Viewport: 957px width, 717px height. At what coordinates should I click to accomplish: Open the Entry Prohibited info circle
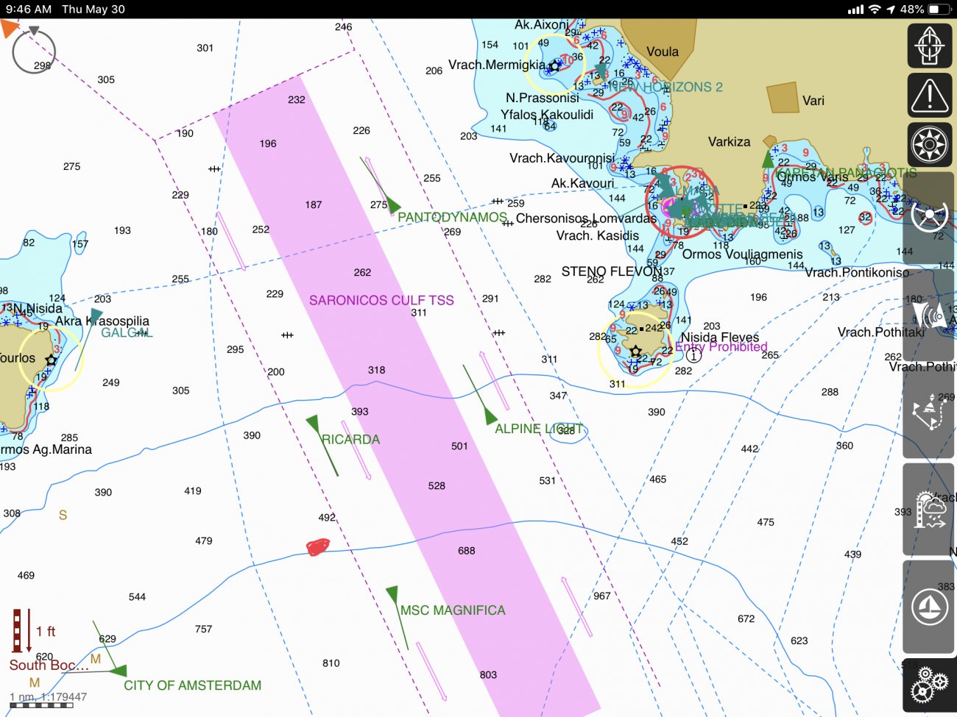pos(693,355)
